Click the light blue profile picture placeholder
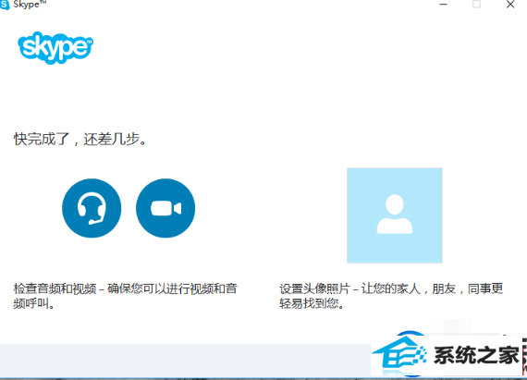Viewport: 527px width, 380px height. pyautogui.click(x=395, y=215)
